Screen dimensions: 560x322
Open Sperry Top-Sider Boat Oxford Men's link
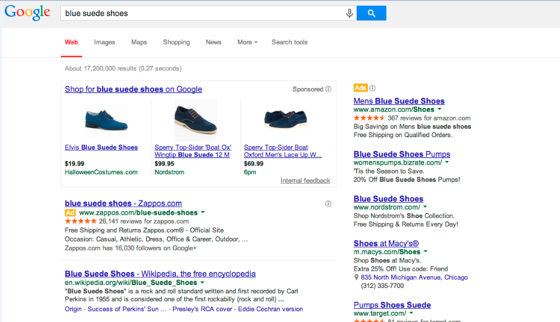coord(283,151)
